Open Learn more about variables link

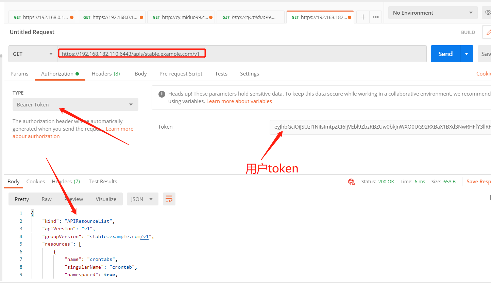(x=239, y=101)
